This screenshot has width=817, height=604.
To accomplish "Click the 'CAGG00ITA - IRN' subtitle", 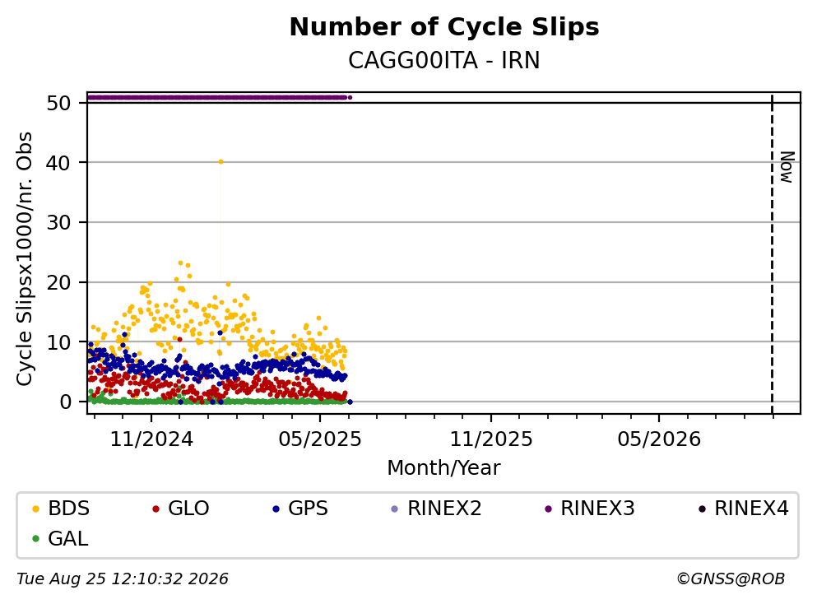I will [x=444, y=60].
